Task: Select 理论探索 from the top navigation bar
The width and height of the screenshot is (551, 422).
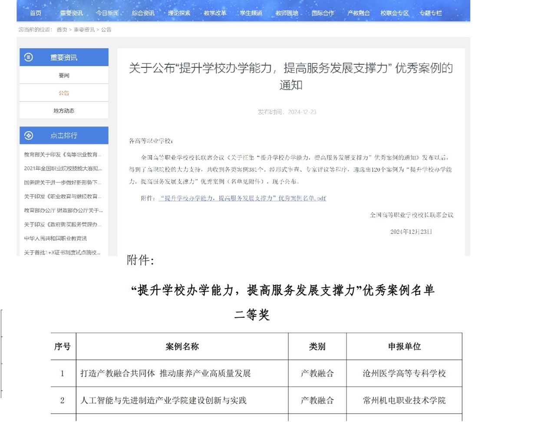Action: (179, 13)
